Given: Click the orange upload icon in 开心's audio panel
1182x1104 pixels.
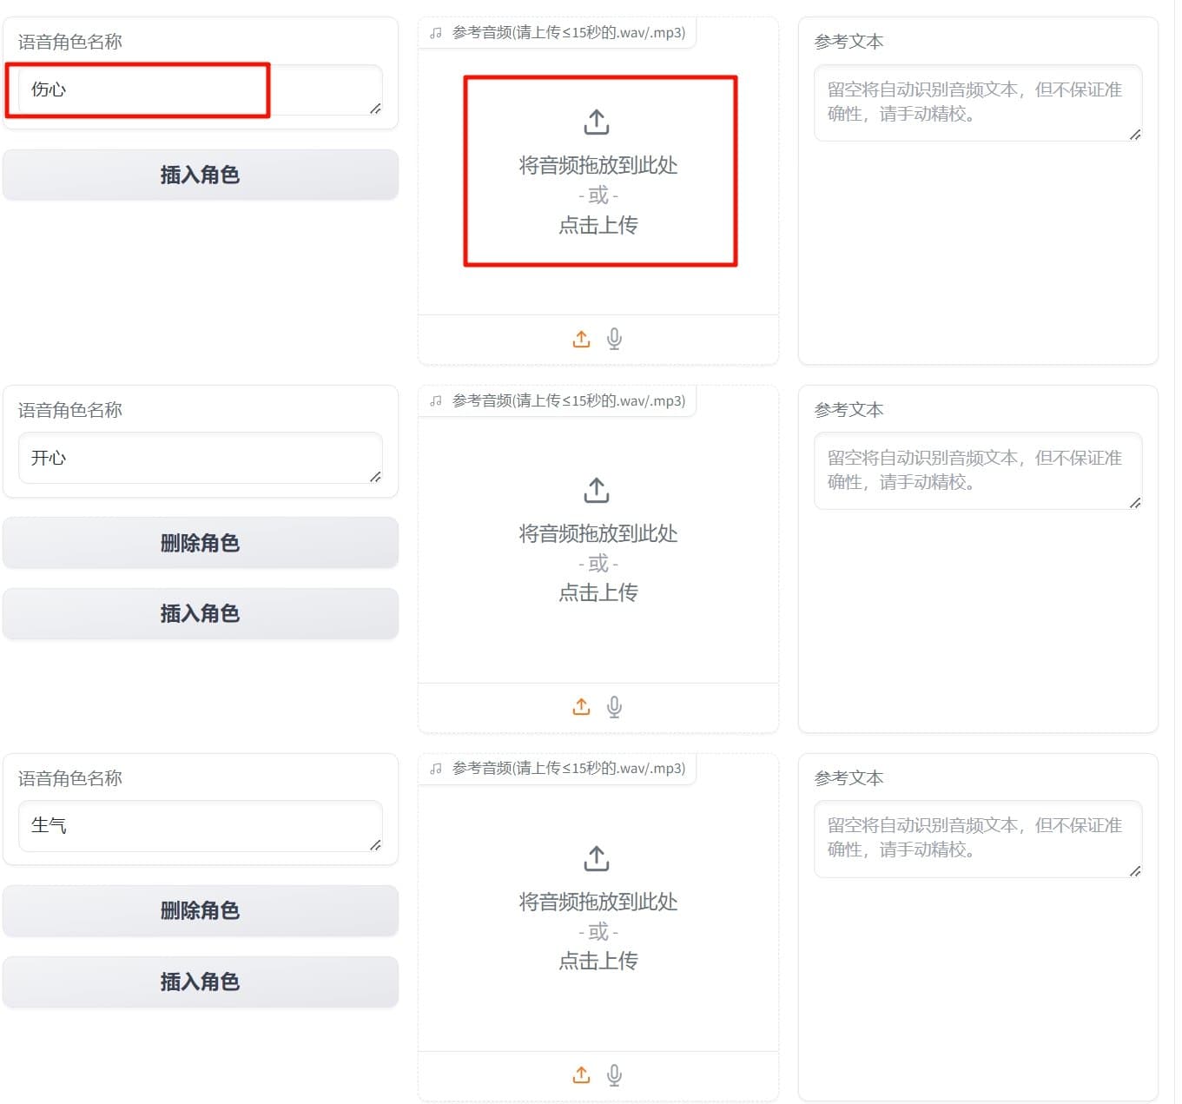Looking at the screenshot, I should tap(581, 706).
